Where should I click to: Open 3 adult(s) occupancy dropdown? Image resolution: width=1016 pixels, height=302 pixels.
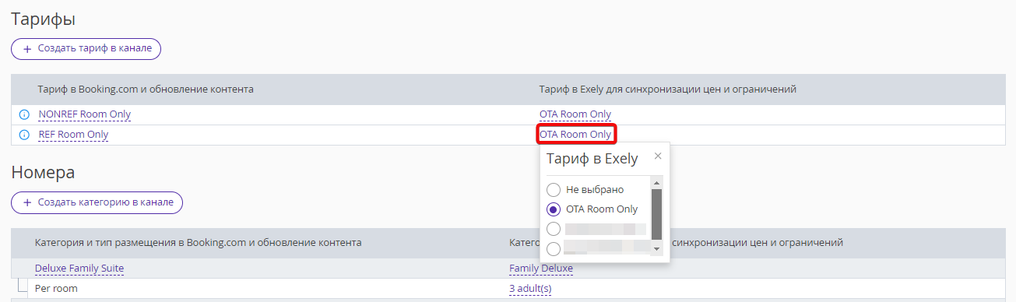tap(530, 289)
